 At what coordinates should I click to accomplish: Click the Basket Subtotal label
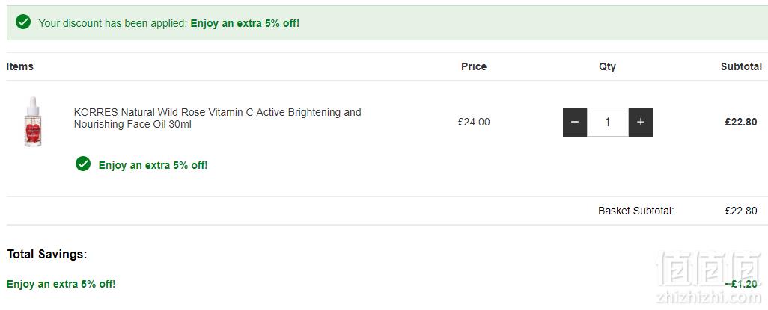pos(636,211)
